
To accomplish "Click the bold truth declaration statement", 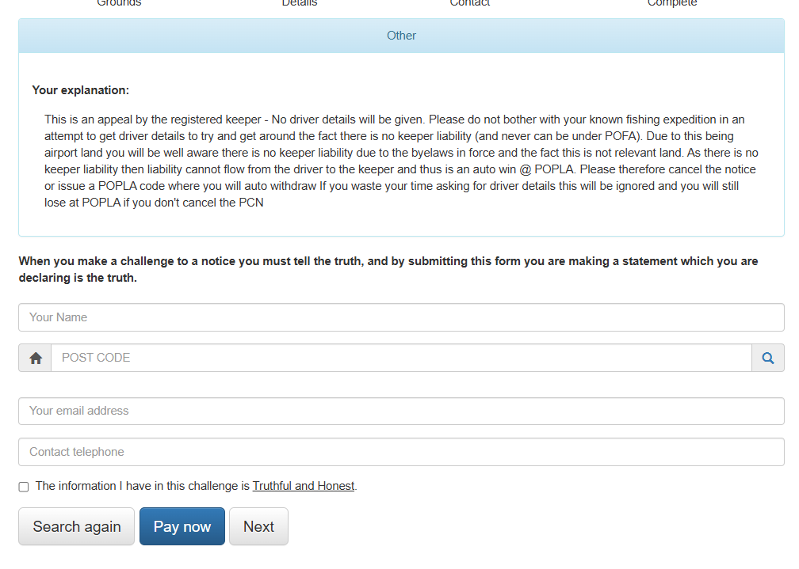I will (x=388, y=269).
